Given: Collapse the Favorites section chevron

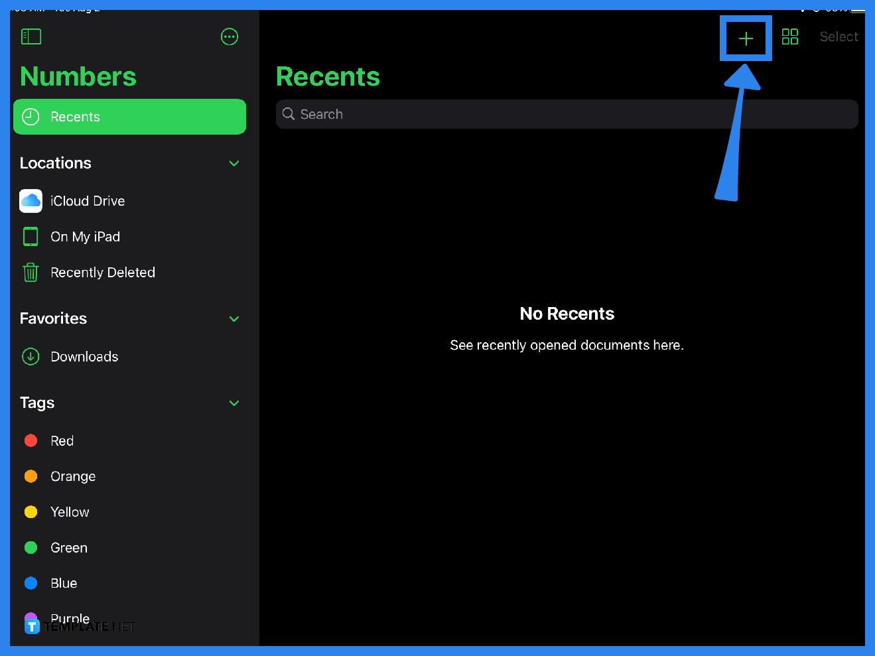Looking at the screenshot, I should pyautogui.click(x=234, y=319).
